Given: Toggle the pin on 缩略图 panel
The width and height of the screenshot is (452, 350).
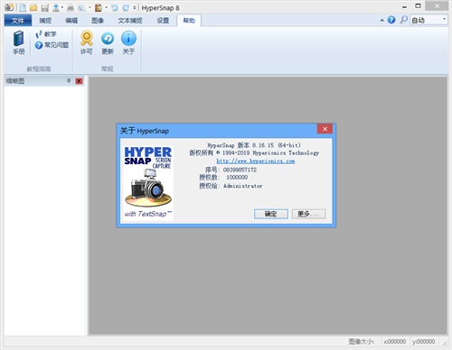Looking at the screenshot, I should pos(69,80).
